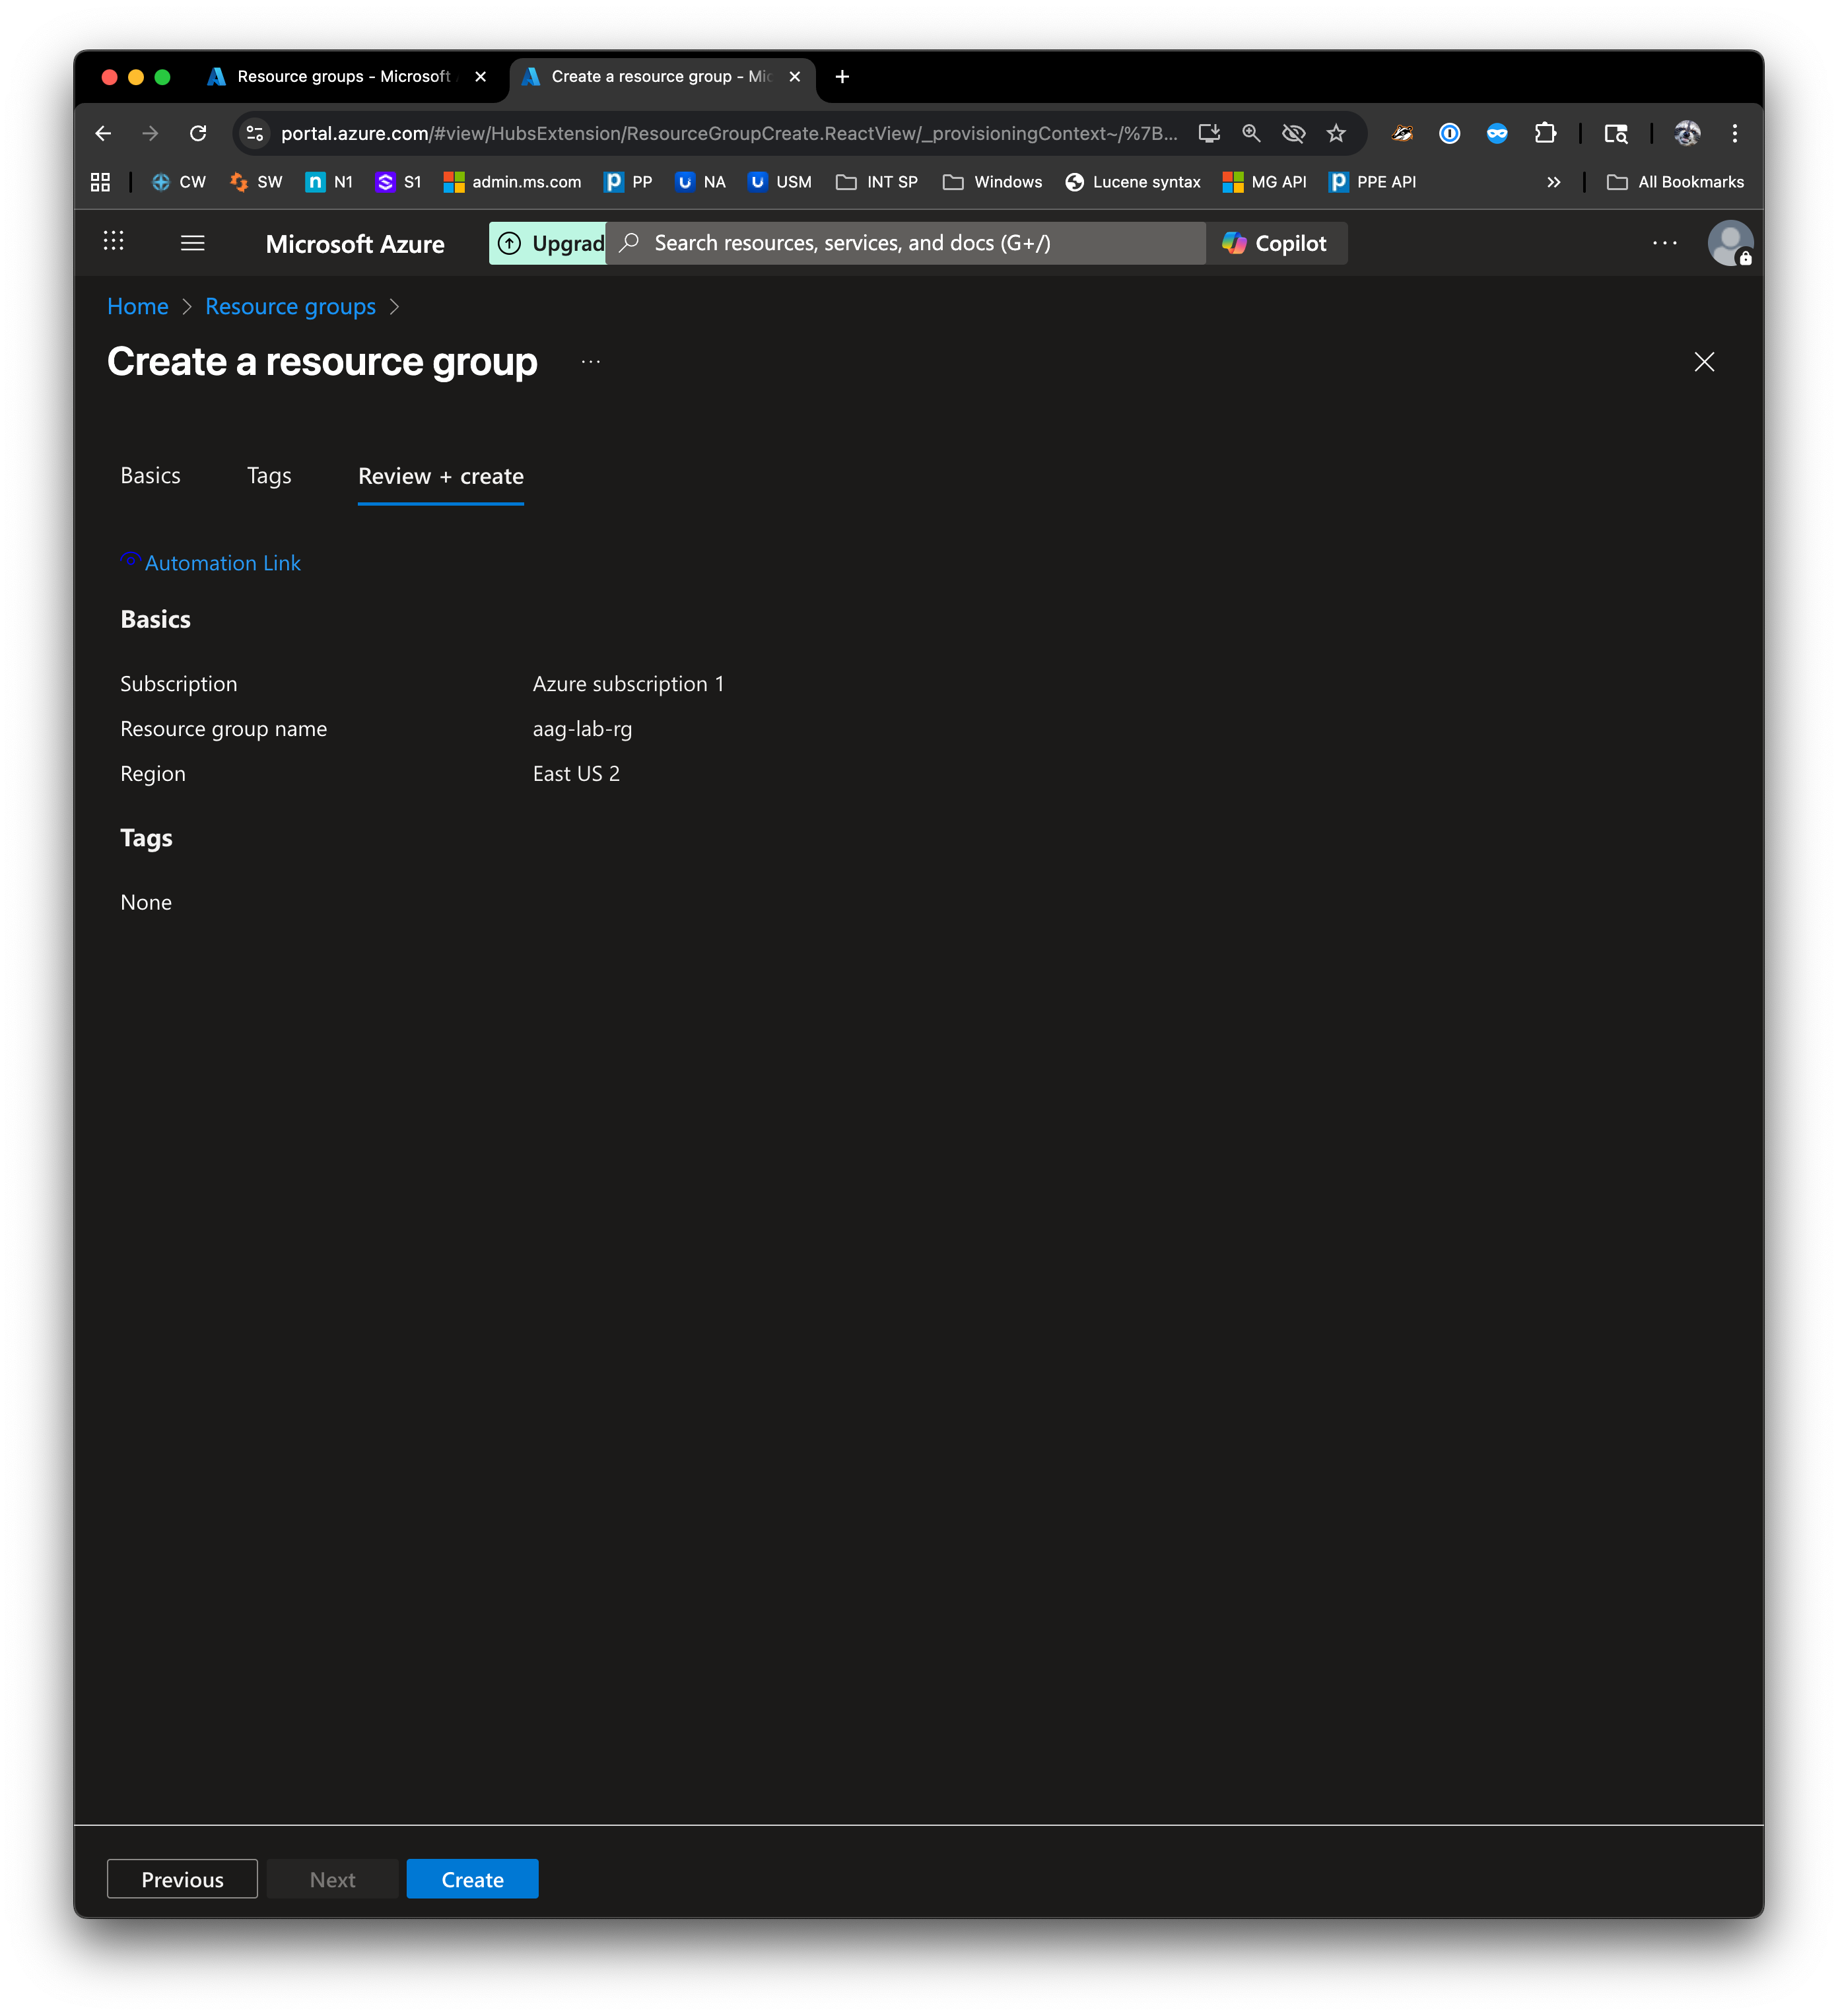The width and height of the screenshot is (1838, 2016).
Task: Close the Create a resource group blade
Action: (x=1704, y=362)
